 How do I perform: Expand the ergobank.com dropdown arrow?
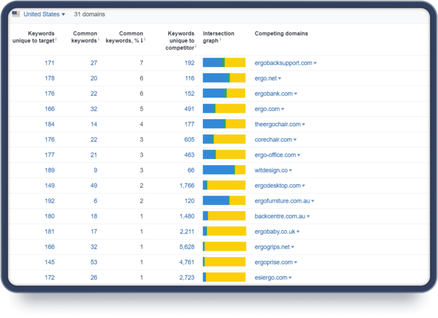coord(296,94)
